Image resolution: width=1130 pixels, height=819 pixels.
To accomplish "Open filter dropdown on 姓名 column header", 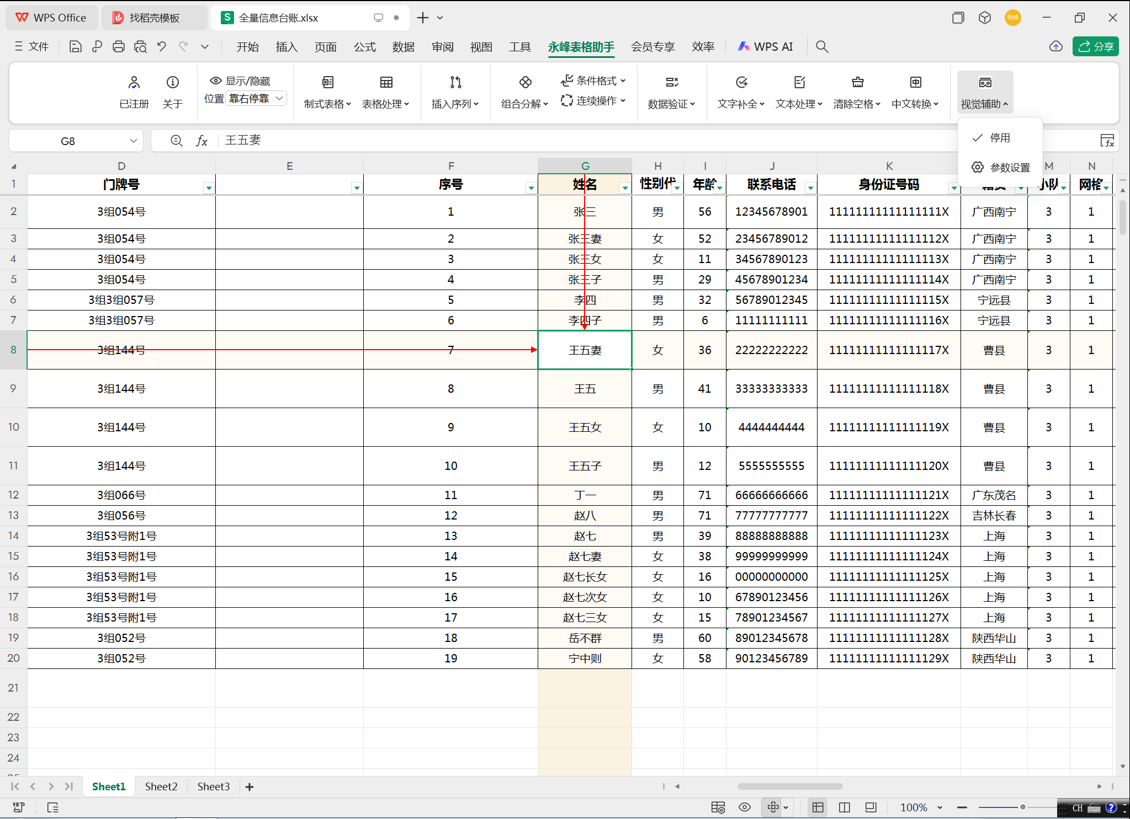I will tap(624, 188).
